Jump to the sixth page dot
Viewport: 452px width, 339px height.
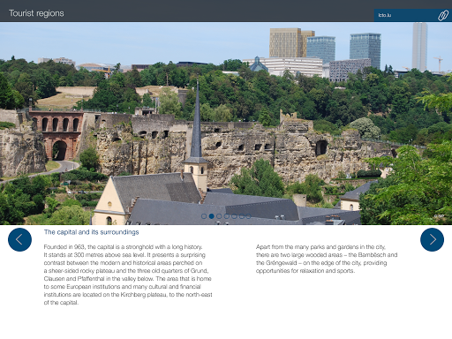point(242,216)
